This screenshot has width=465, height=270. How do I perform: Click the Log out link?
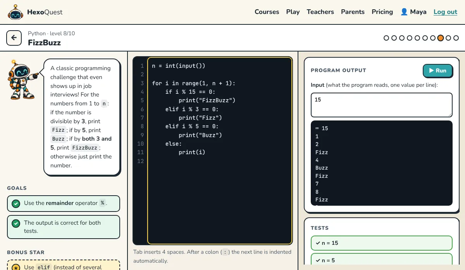(445, 12)
